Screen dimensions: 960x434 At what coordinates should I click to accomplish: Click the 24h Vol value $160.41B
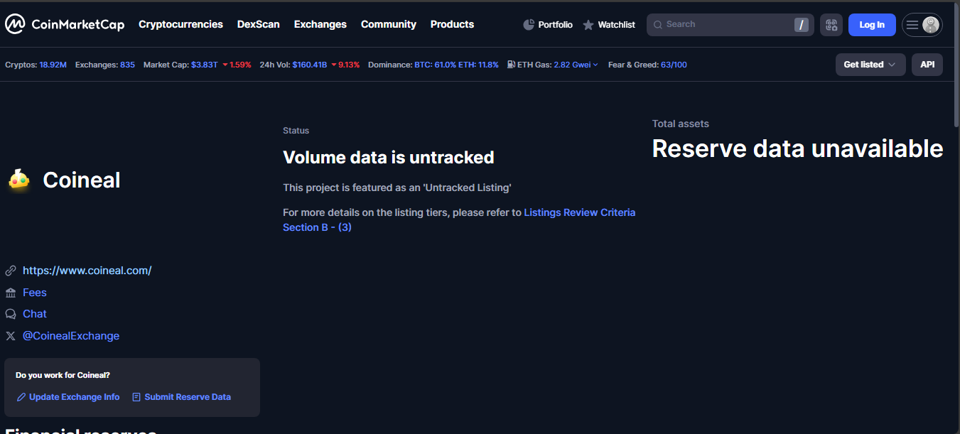click(x=310, y=65)
